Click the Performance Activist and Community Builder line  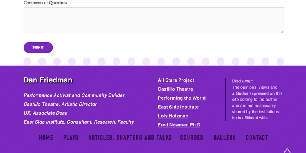74,95
